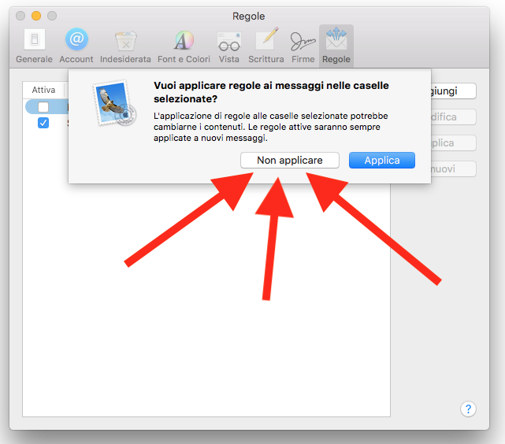Open the Account preferences pane
Screen dimensions: 505x444
tap(76, 46)
